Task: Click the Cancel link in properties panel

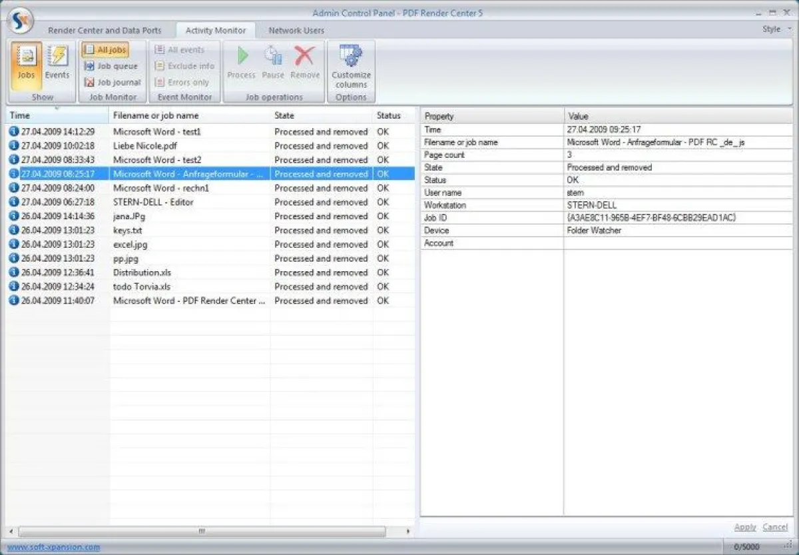Action: tap(775, 527)
